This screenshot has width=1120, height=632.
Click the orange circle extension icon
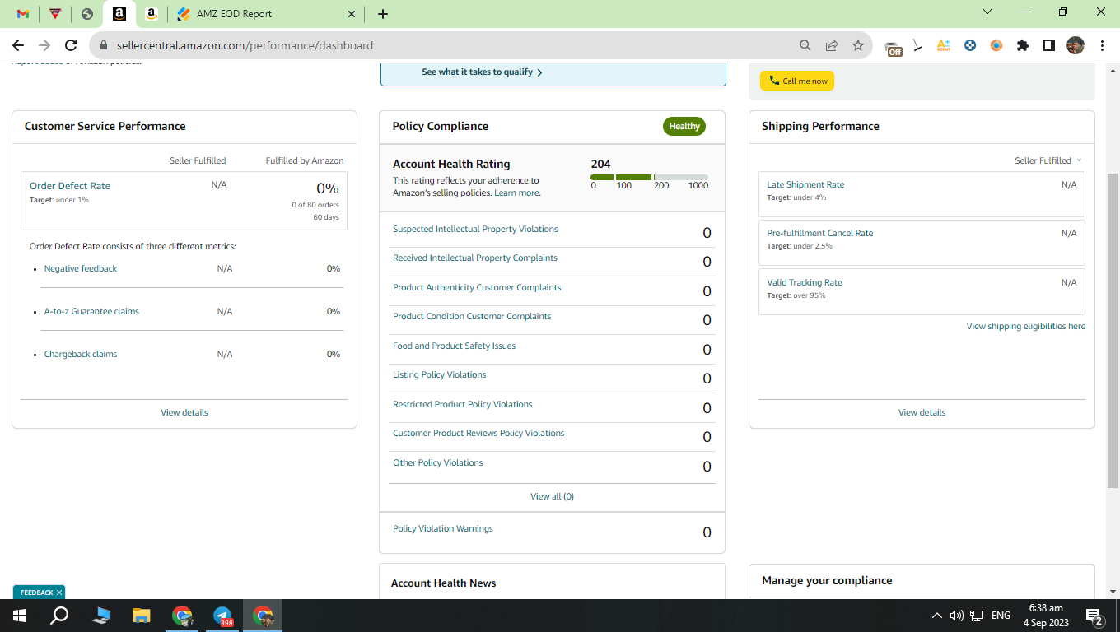[996, 45]
